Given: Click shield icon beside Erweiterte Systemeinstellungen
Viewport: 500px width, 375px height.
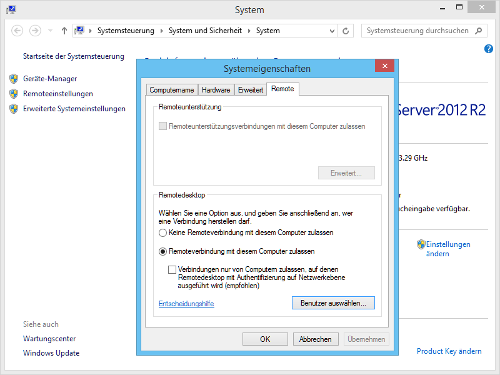Looking at the screenshot, I should (14, 109).
